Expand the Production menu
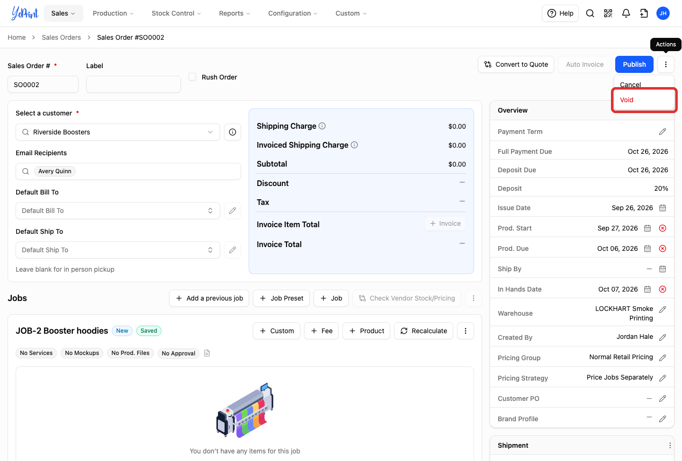This screenshot has height=461, width=682. [x=113, y=13]
